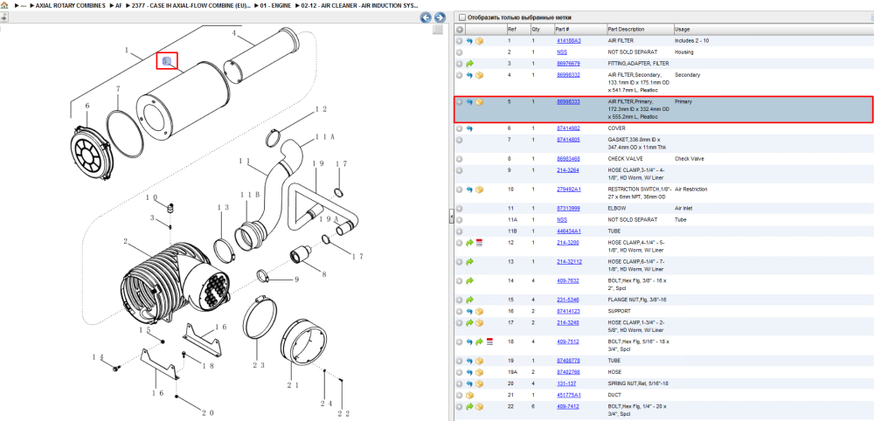Add GASKET ref 7 using its round icon
The image size is (874, 421).
[x=460, y=140]
